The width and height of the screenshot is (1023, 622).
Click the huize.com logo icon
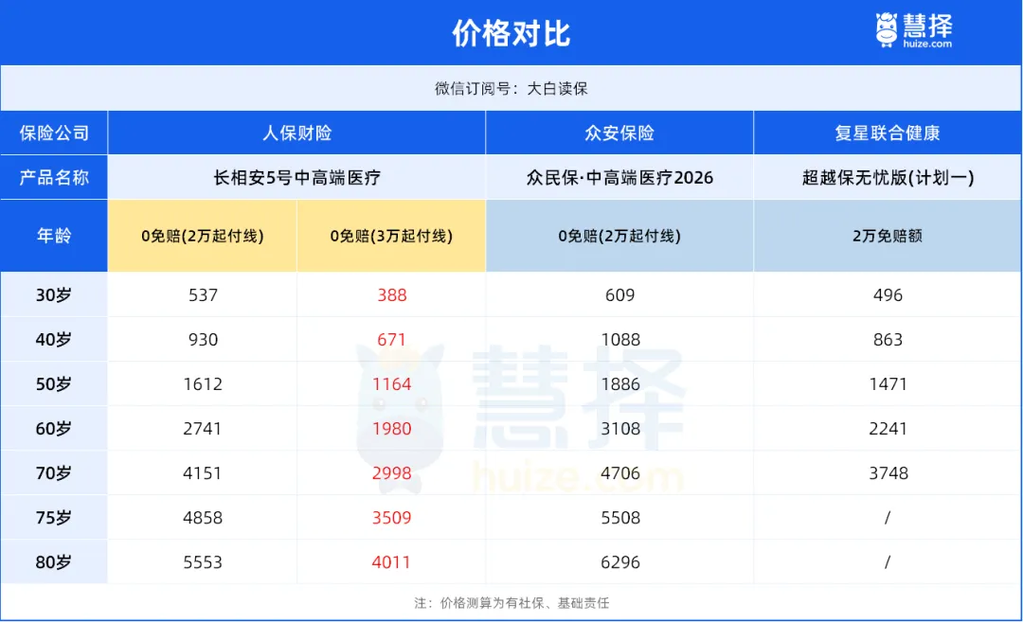(913, 30)
